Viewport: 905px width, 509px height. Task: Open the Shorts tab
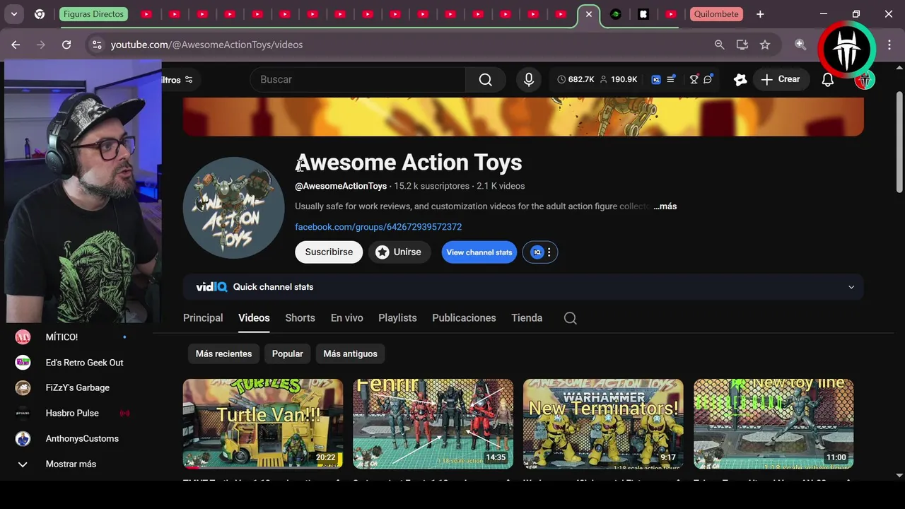300,318
